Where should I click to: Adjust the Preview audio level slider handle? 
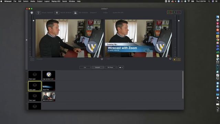tap(34, 21)
